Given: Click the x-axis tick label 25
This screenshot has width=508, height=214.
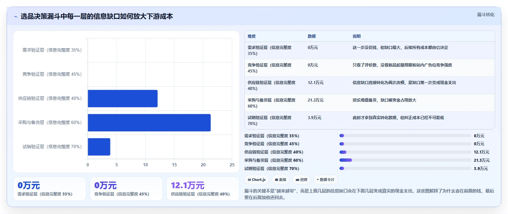Looking at the screenshot, I should click(x=232, y=165).
